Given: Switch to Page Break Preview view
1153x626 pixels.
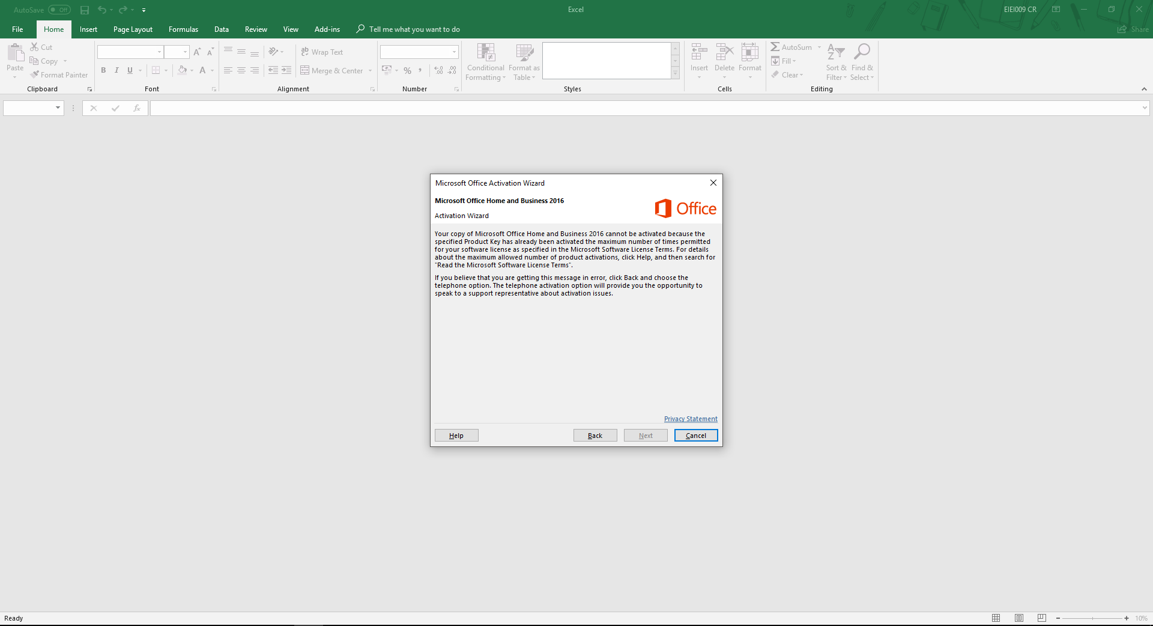Looking at the screenshot, I should [1041, 618].
